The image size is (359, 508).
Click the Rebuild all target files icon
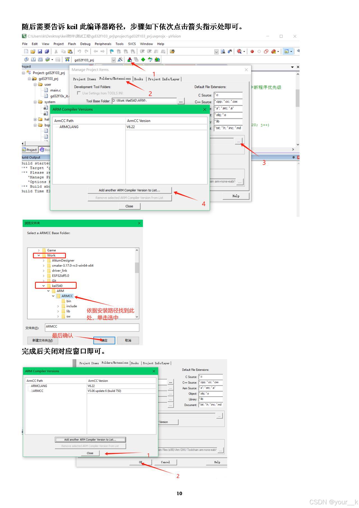[40, 59]
